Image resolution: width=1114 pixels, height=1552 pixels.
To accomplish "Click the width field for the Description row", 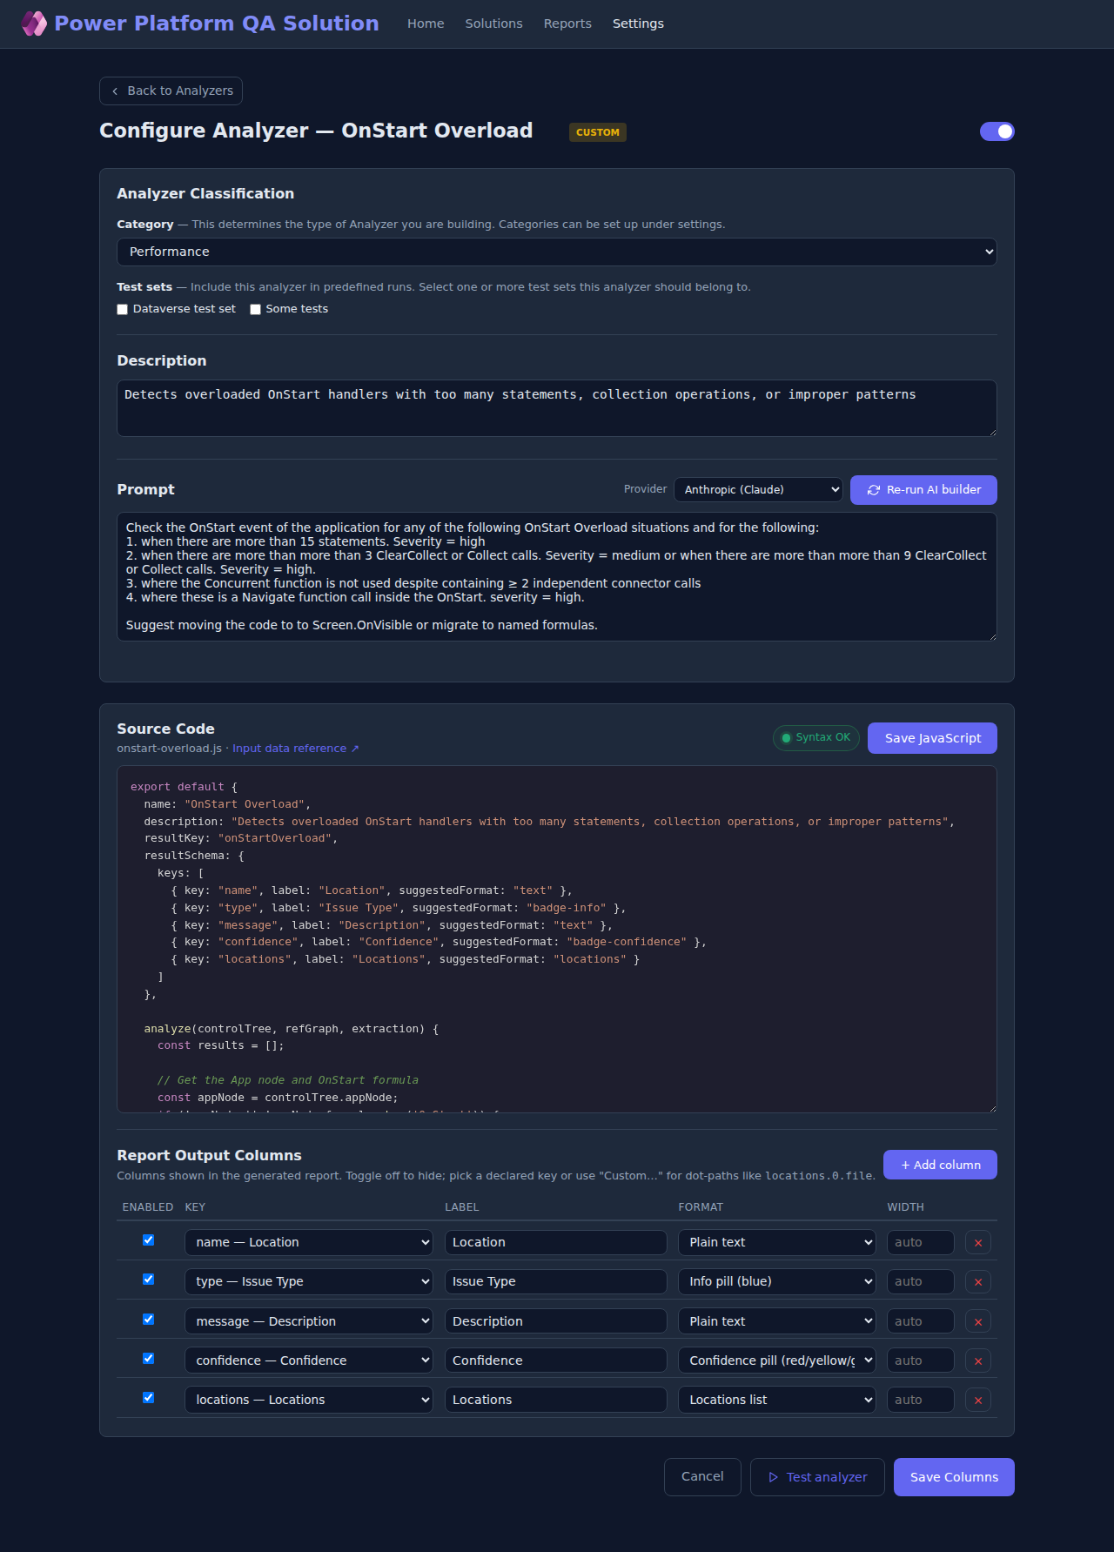I will click(x=921, y=1321).
